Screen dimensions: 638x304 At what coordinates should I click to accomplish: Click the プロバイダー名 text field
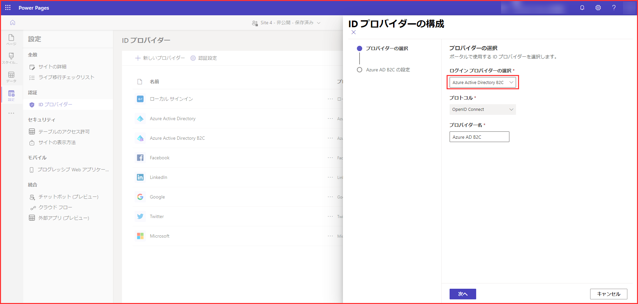coord(479,137)
